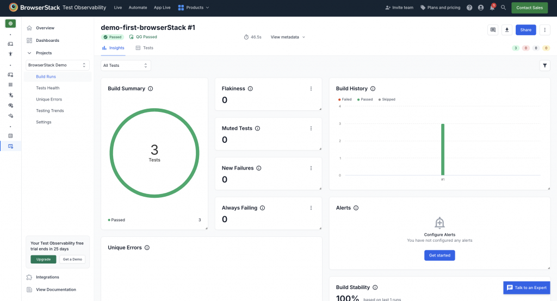Open Automate in top navigation
The width and height of the screenshot is (557, 301).
[x=138, y=8]
